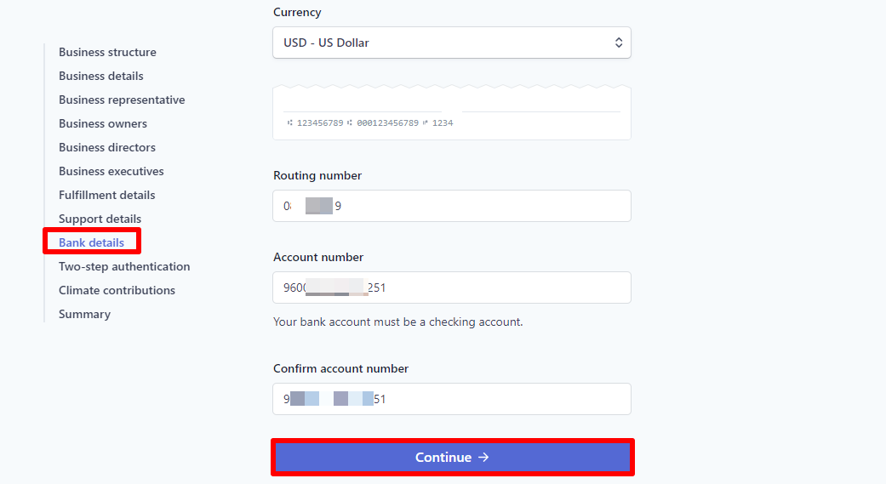Click the Routing number input field
Screen dimensions: 886x484
451,206
